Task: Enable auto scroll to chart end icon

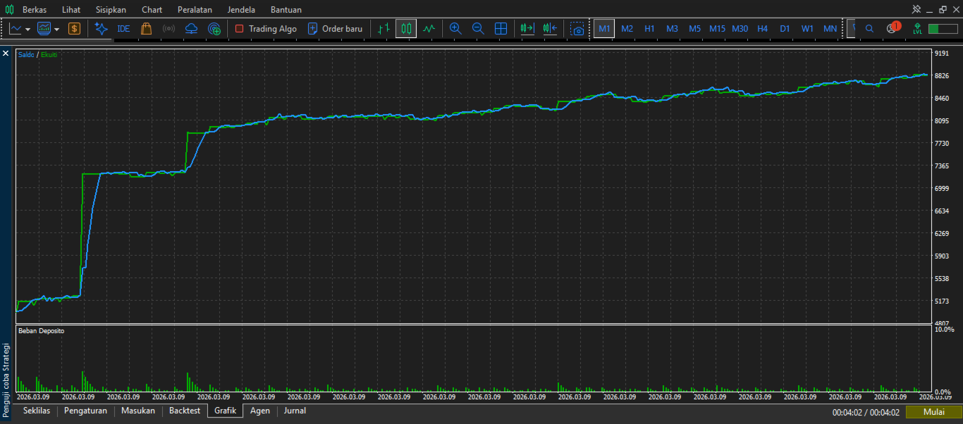Action: [527, 29]
